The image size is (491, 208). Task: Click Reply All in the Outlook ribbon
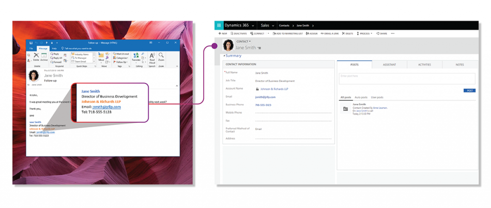[x=56, y=58]
